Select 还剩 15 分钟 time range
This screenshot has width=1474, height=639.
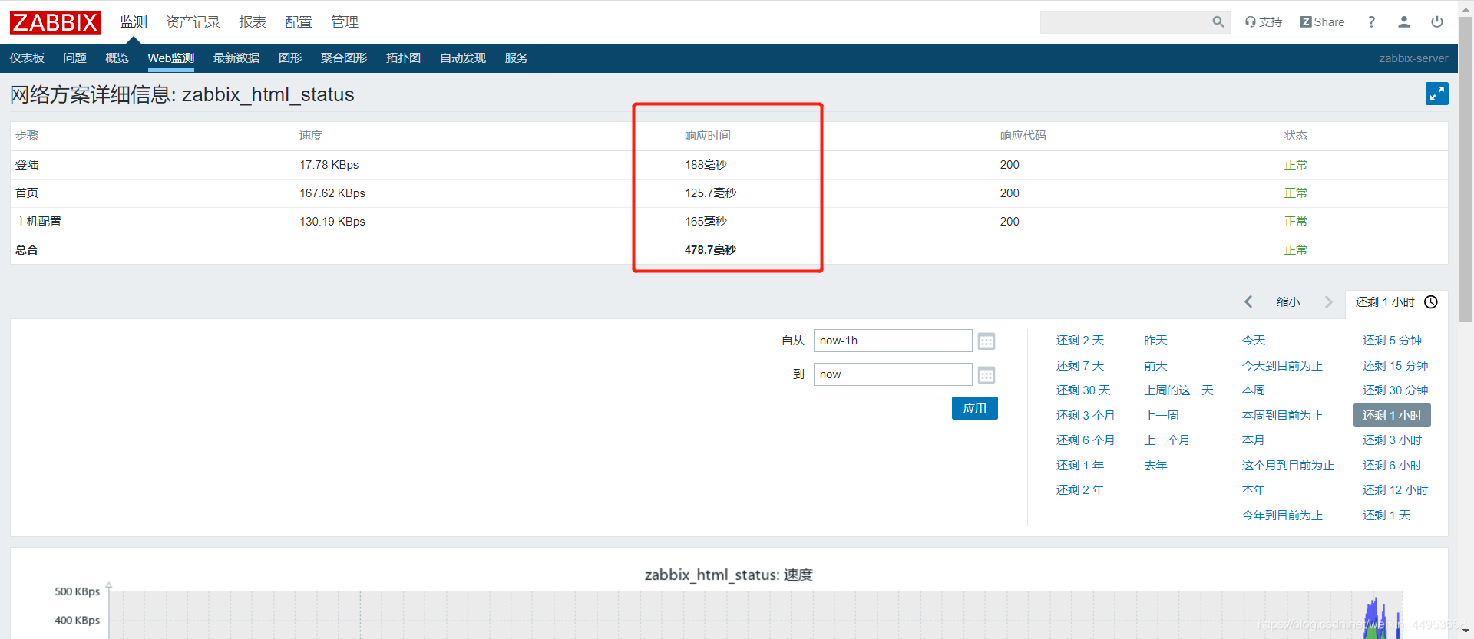[1396, 366]
